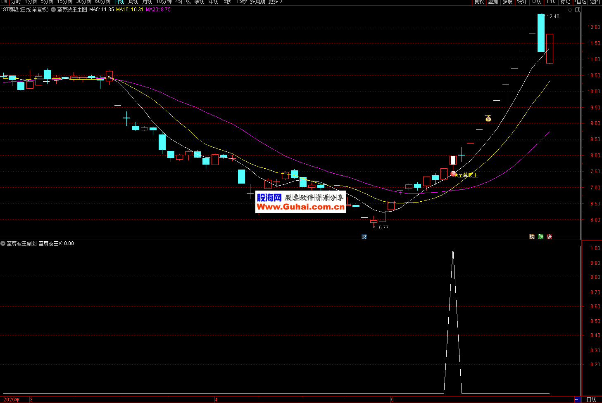Click the 榜 ranking marker icon
The height and width of the screenshot is (403, 602).
coord(532,237)
